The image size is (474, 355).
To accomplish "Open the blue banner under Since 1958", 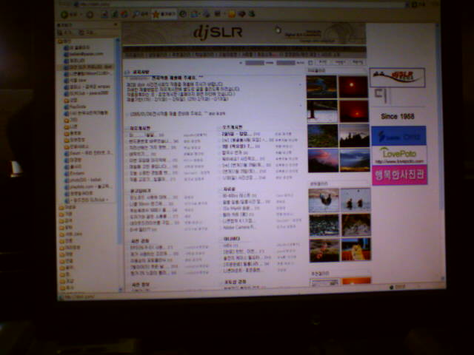I will pyautogui.click(x=398, y=136).
